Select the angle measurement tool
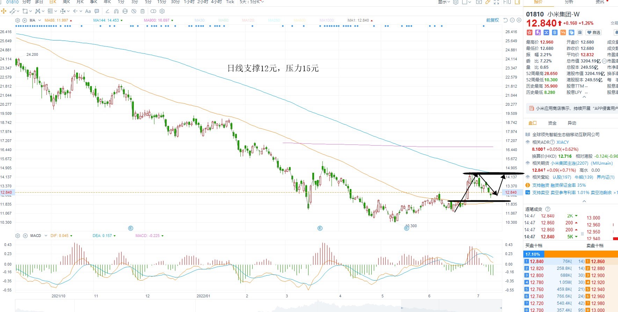Viewport: 618px width, 312px height. (x=108, y=11)
